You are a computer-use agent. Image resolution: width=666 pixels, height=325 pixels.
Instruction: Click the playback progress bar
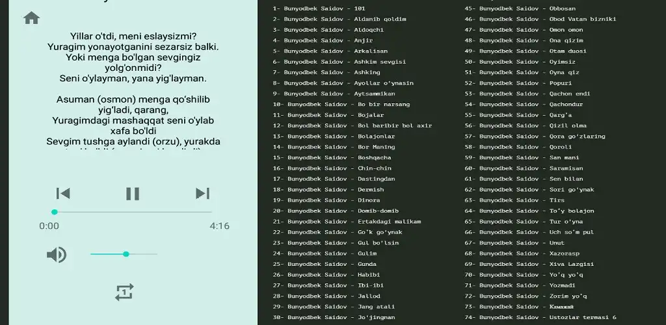(133, 212)
